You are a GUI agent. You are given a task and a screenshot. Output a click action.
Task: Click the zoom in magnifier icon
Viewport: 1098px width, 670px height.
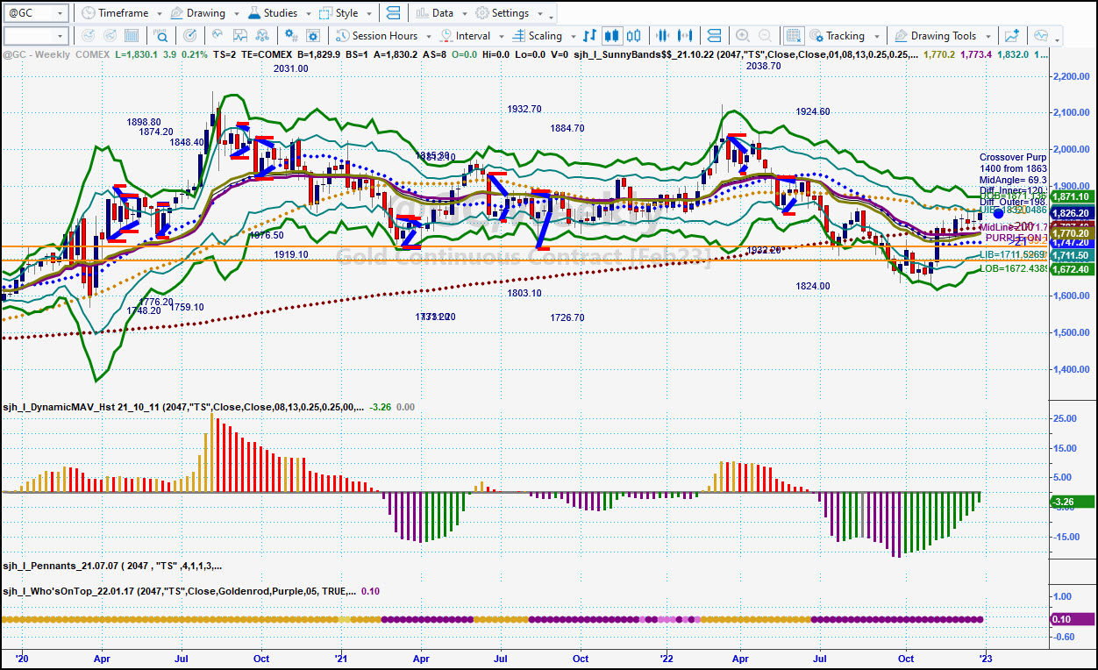743,36
